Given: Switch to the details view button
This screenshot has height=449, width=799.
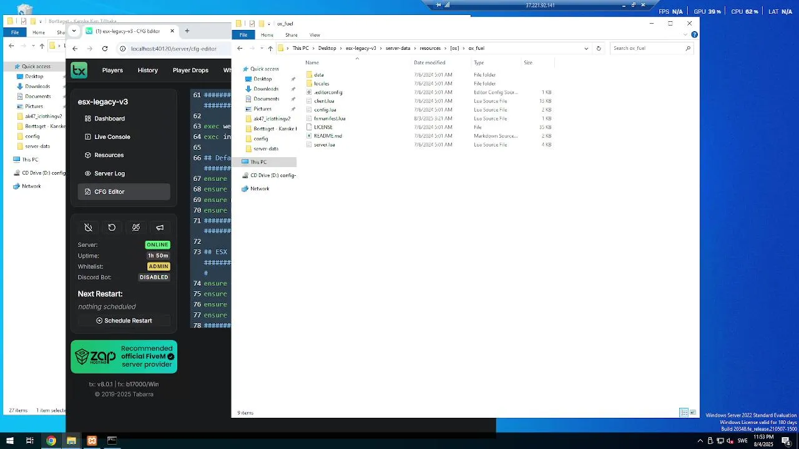Looking at the screenshot, I should [x=684, y=413].
